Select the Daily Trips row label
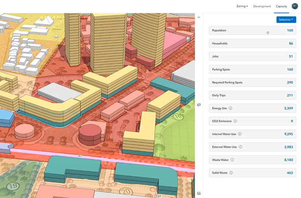 pyautogui.click(x=219, y=95)
